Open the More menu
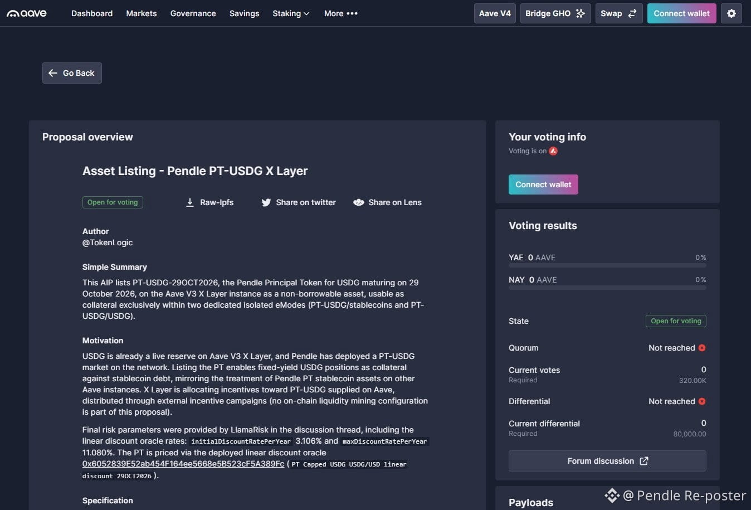The height and width of the screenshot is (510, 751). [x=341, y=13]
